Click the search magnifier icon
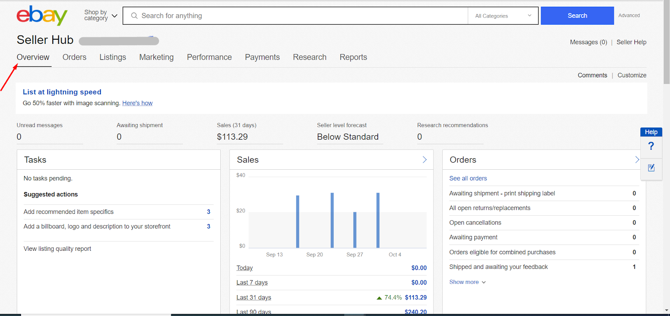The height and width of the screenshot is (316, 670). [134, 16]
